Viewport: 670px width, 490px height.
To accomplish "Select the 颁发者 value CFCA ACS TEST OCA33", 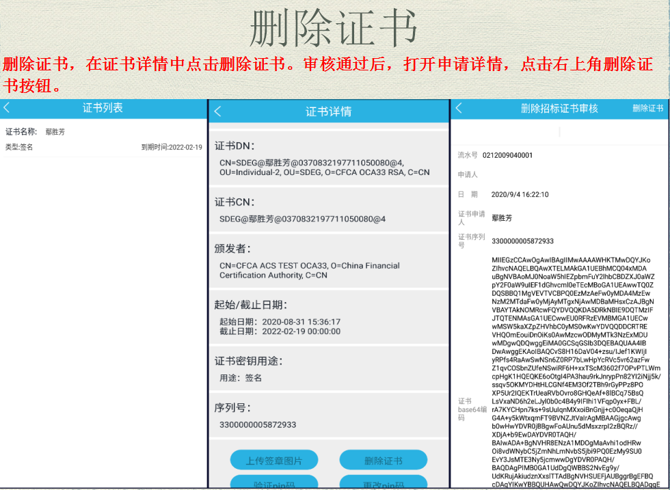I will pyautogui.click(x=309, y=271).
